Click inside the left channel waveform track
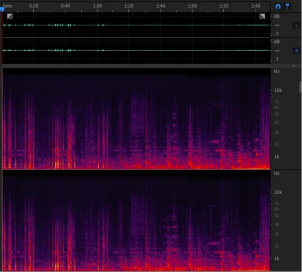The height and width of the screenshot is (272, 302). [x=132, y=25]
